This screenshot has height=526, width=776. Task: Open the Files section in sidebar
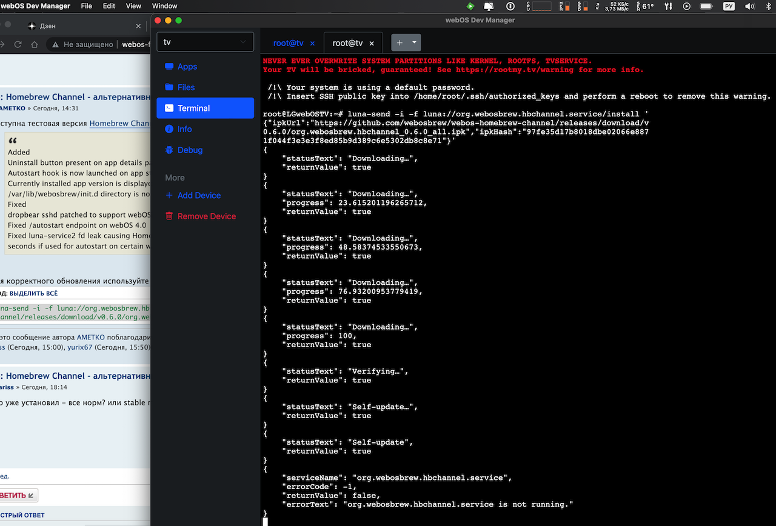point(186,87)
